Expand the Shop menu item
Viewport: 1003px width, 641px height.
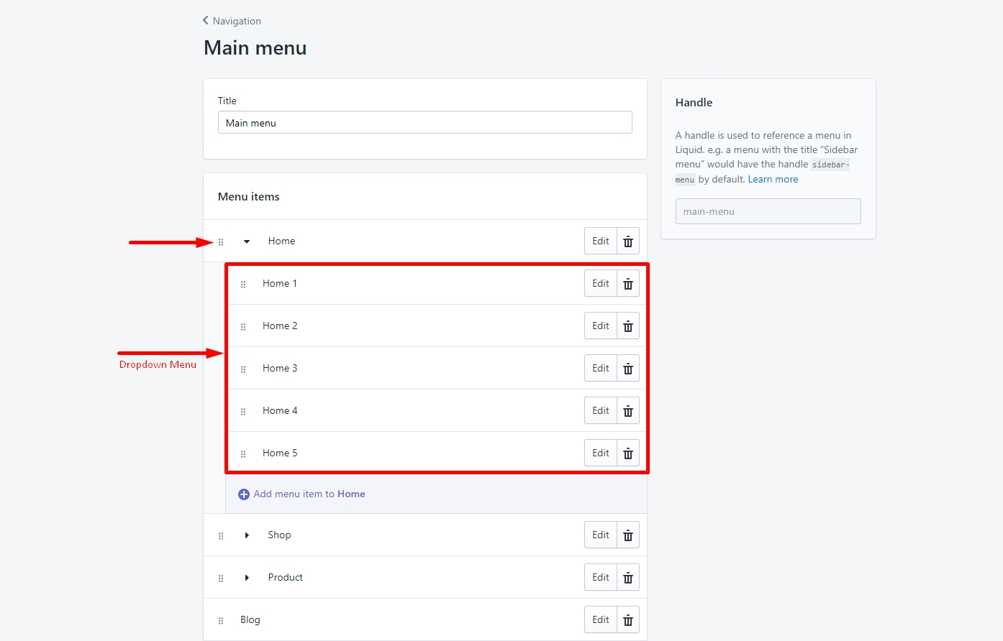tap(247, 535)
